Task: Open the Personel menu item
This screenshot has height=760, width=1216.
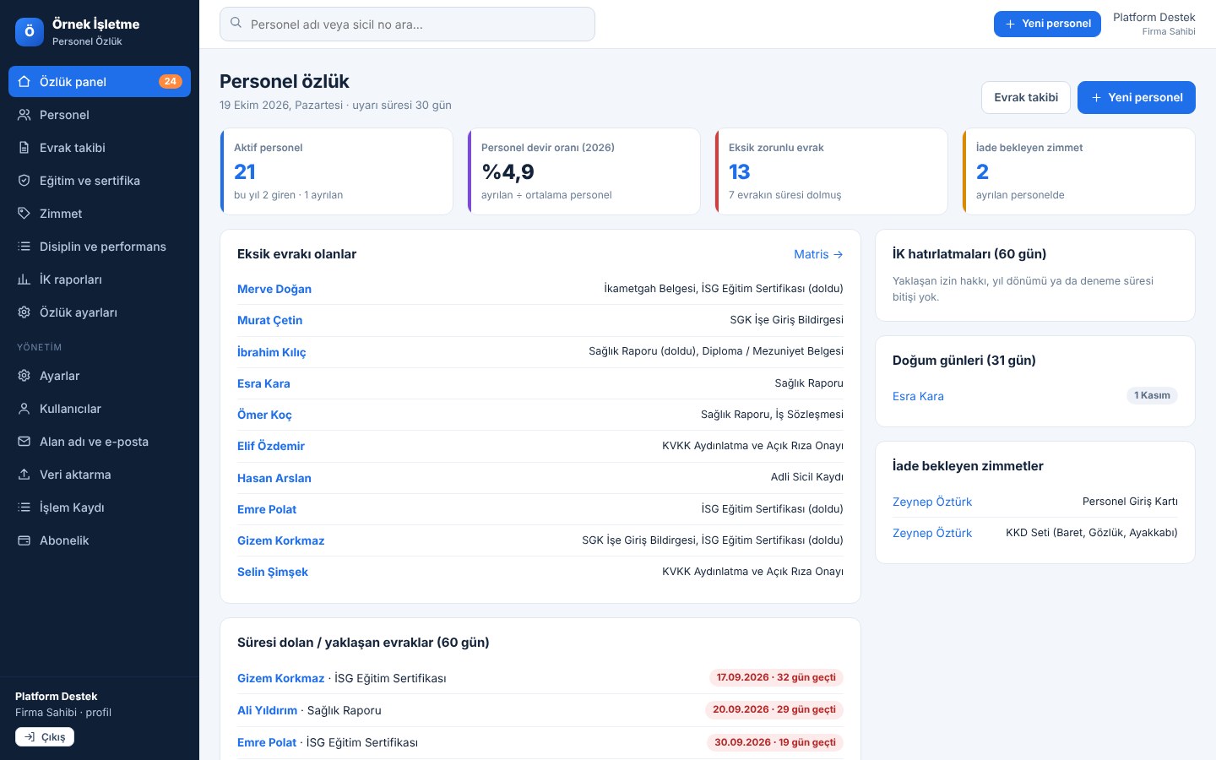Action: pyautogui.click(x=100, y=115)
